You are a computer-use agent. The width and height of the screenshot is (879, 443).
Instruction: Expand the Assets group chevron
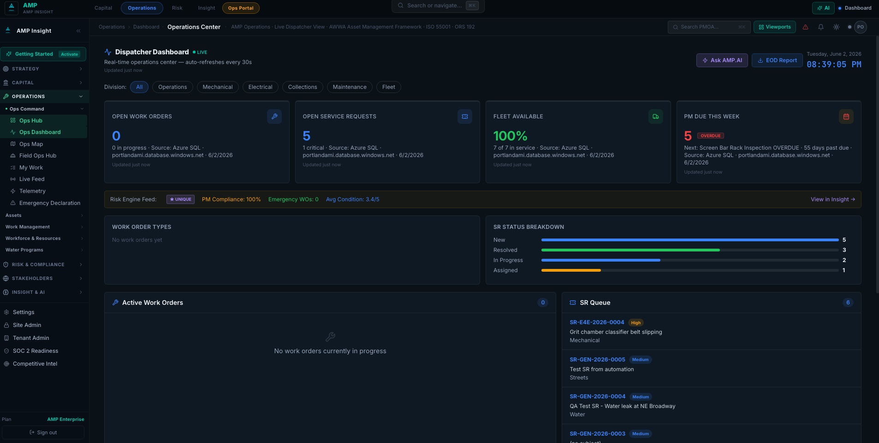[82, 216]
